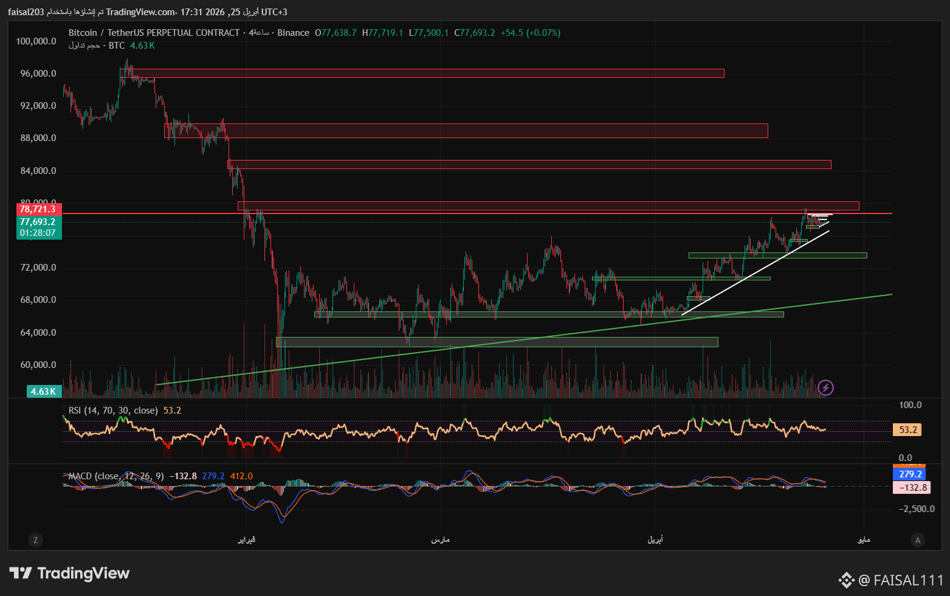950x596 pixels.
Task: Open the RSI (14, 70, 30, close) legend
Action: tap(113, 411)
